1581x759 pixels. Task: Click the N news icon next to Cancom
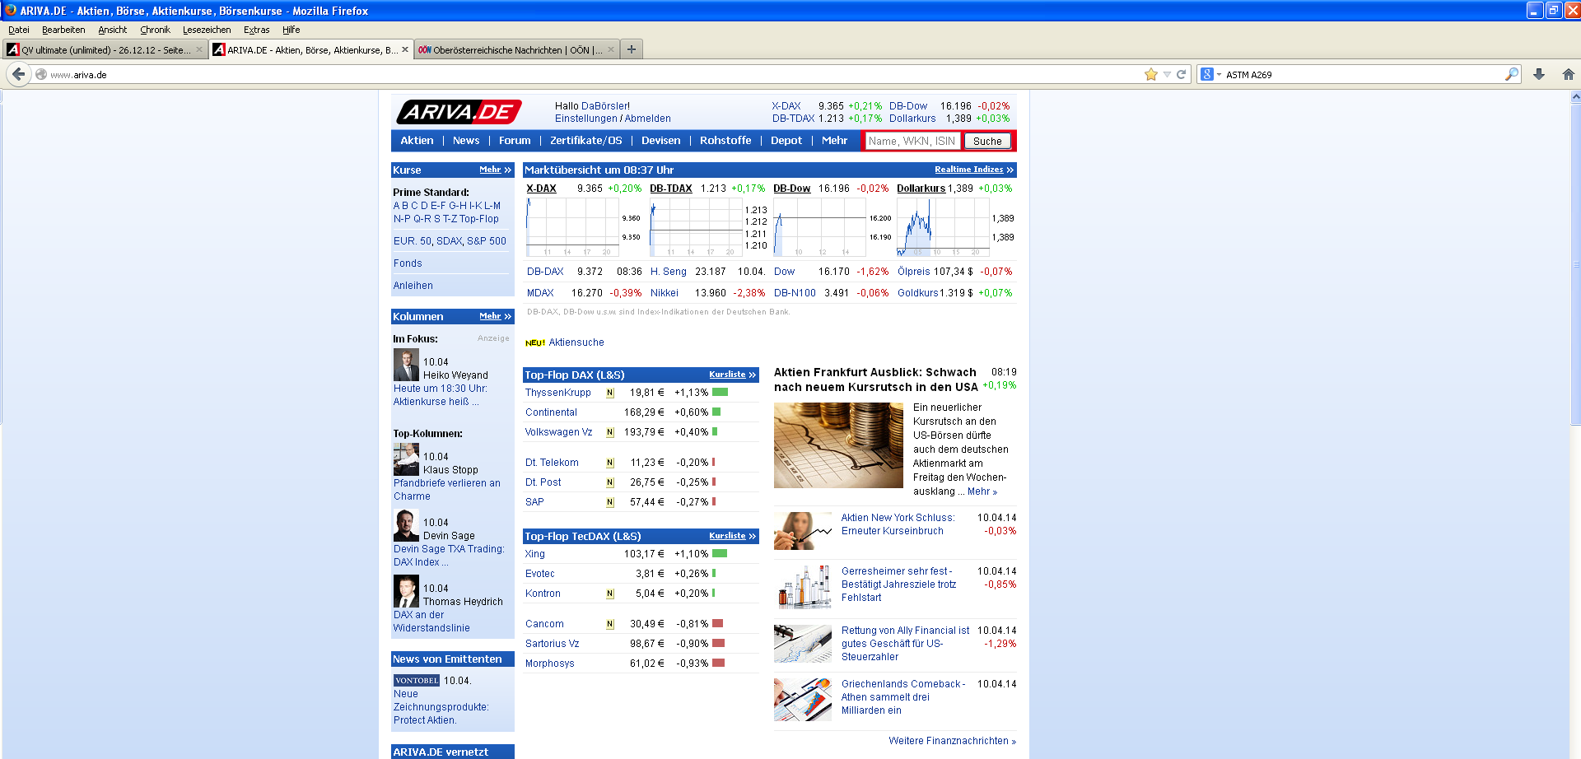point(610,624)
